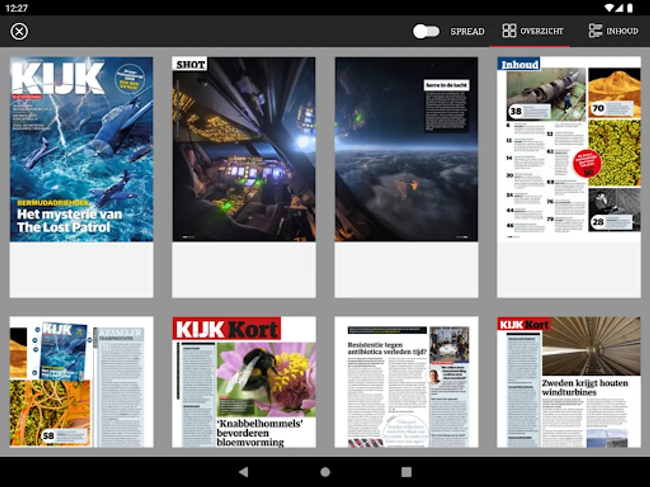Click the Overzicht grid icon
Image resolution: width=650 pixels, height=487 pixels.
[x=509, y=31]
